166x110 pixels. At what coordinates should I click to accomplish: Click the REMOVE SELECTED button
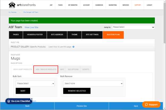coord(77,91)
